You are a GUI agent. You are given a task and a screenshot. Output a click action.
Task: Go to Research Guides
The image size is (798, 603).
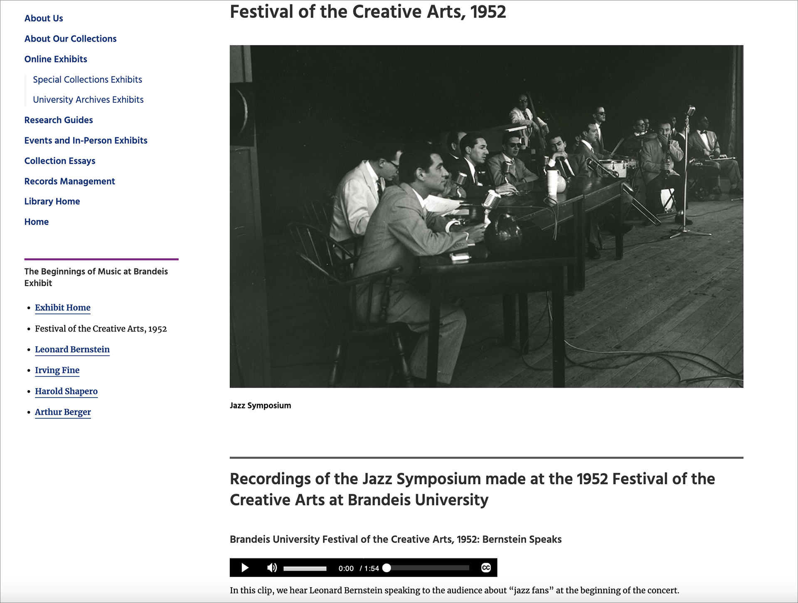coord(59,120)
